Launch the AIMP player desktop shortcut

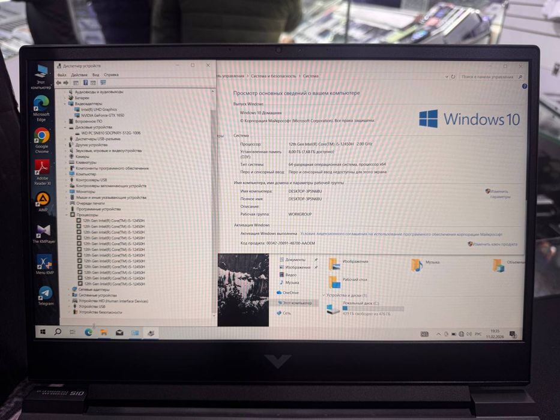[43, 202]
